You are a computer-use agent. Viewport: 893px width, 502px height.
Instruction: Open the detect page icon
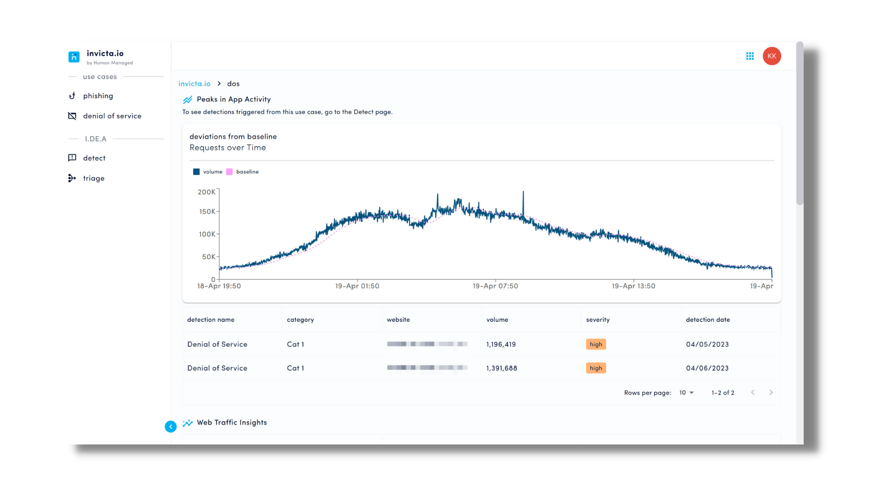point(72,158)
